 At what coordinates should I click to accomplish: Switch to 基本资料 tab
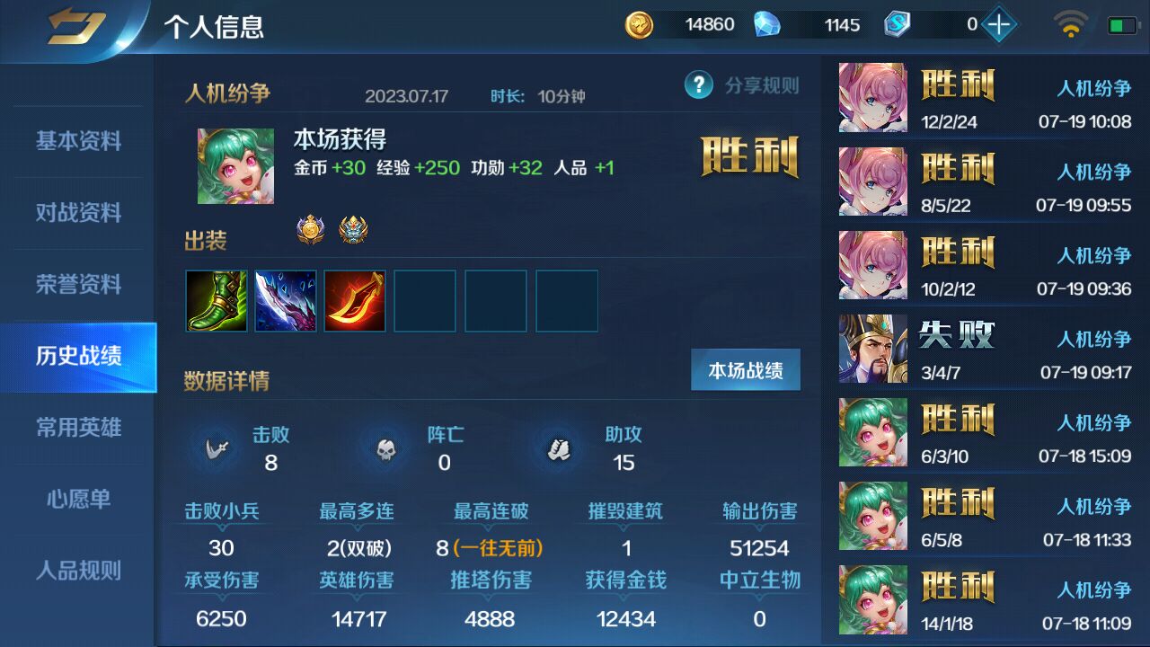(x=78, y=141)
